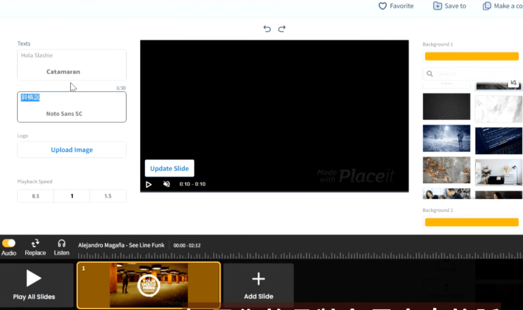Screen dimensions: 523x310
Task: Click the Save to icon
Action: pyautogui.click(x=437, y=6)
